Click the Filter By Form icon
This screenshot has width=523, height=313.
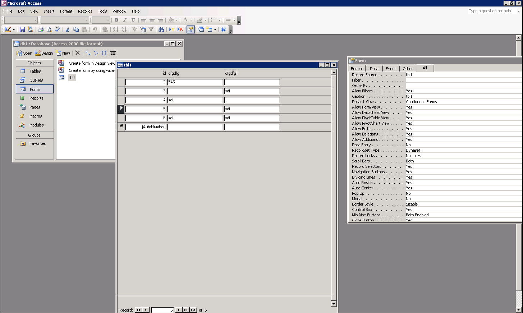tap(143, 29)
